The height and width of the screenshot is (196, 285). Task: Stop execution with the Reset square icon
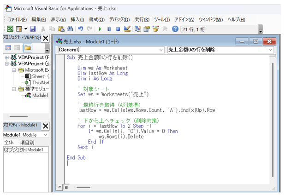click(x=118, y=29)
